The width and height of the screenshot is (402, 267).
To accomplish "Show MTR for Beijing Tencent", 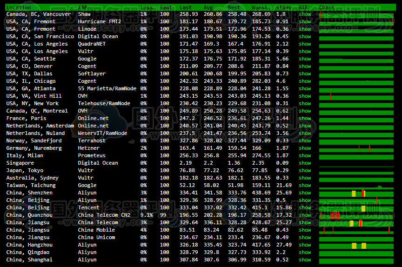I will point(305,207).
